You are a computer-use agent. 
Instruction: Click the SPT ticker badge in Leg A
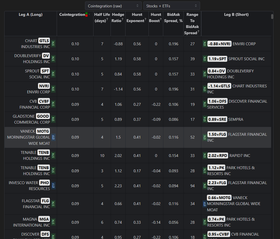click(45, 71)
